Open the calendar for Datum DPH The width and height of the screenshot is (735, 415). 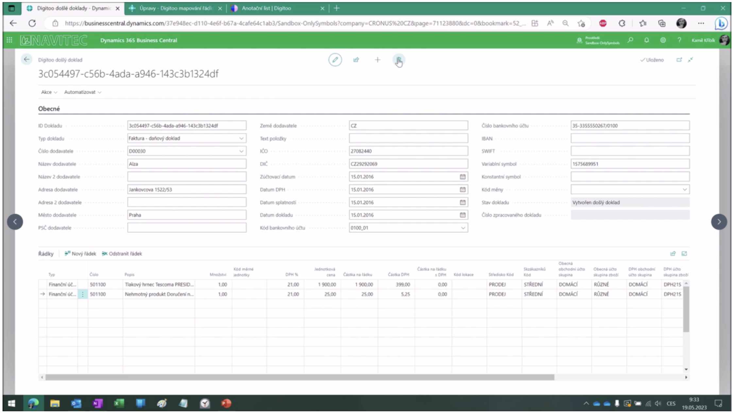(463, 190)
